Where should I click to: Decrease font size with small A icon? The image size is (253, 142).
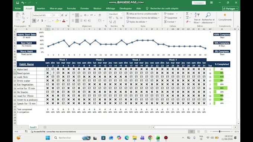(66, 15)
